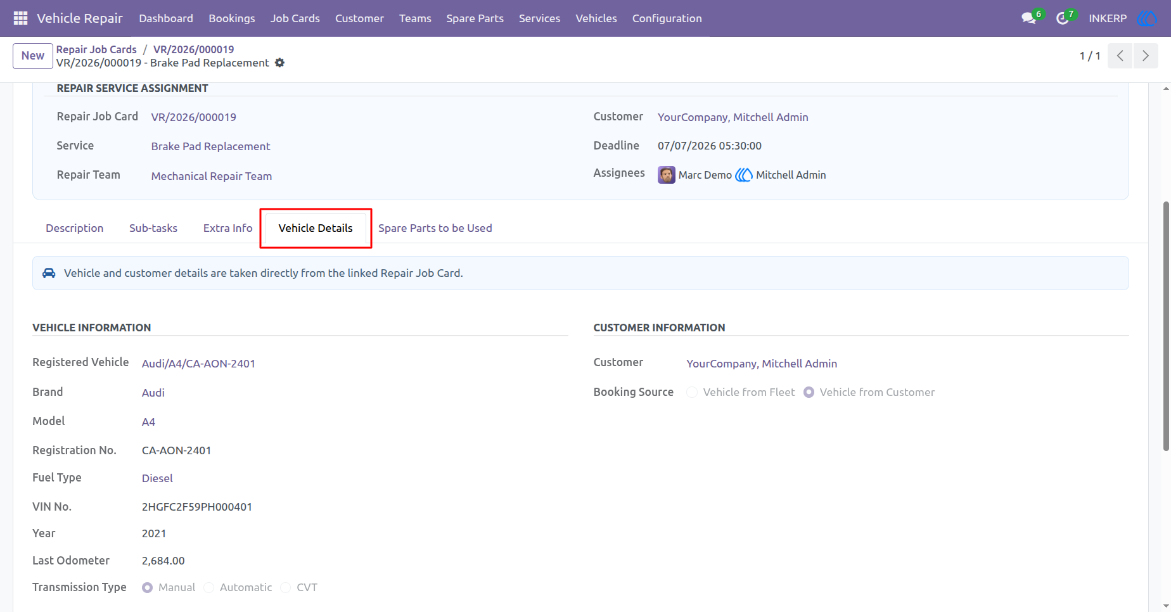
Task: Click the INKERP user name in the top bar
Action: tap(1108, 18)
